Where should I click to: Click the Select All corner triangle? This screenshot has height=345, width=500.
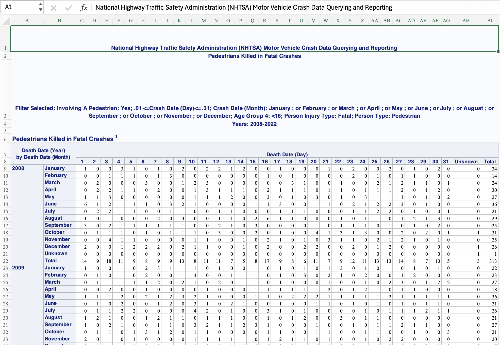pos(6,21)
